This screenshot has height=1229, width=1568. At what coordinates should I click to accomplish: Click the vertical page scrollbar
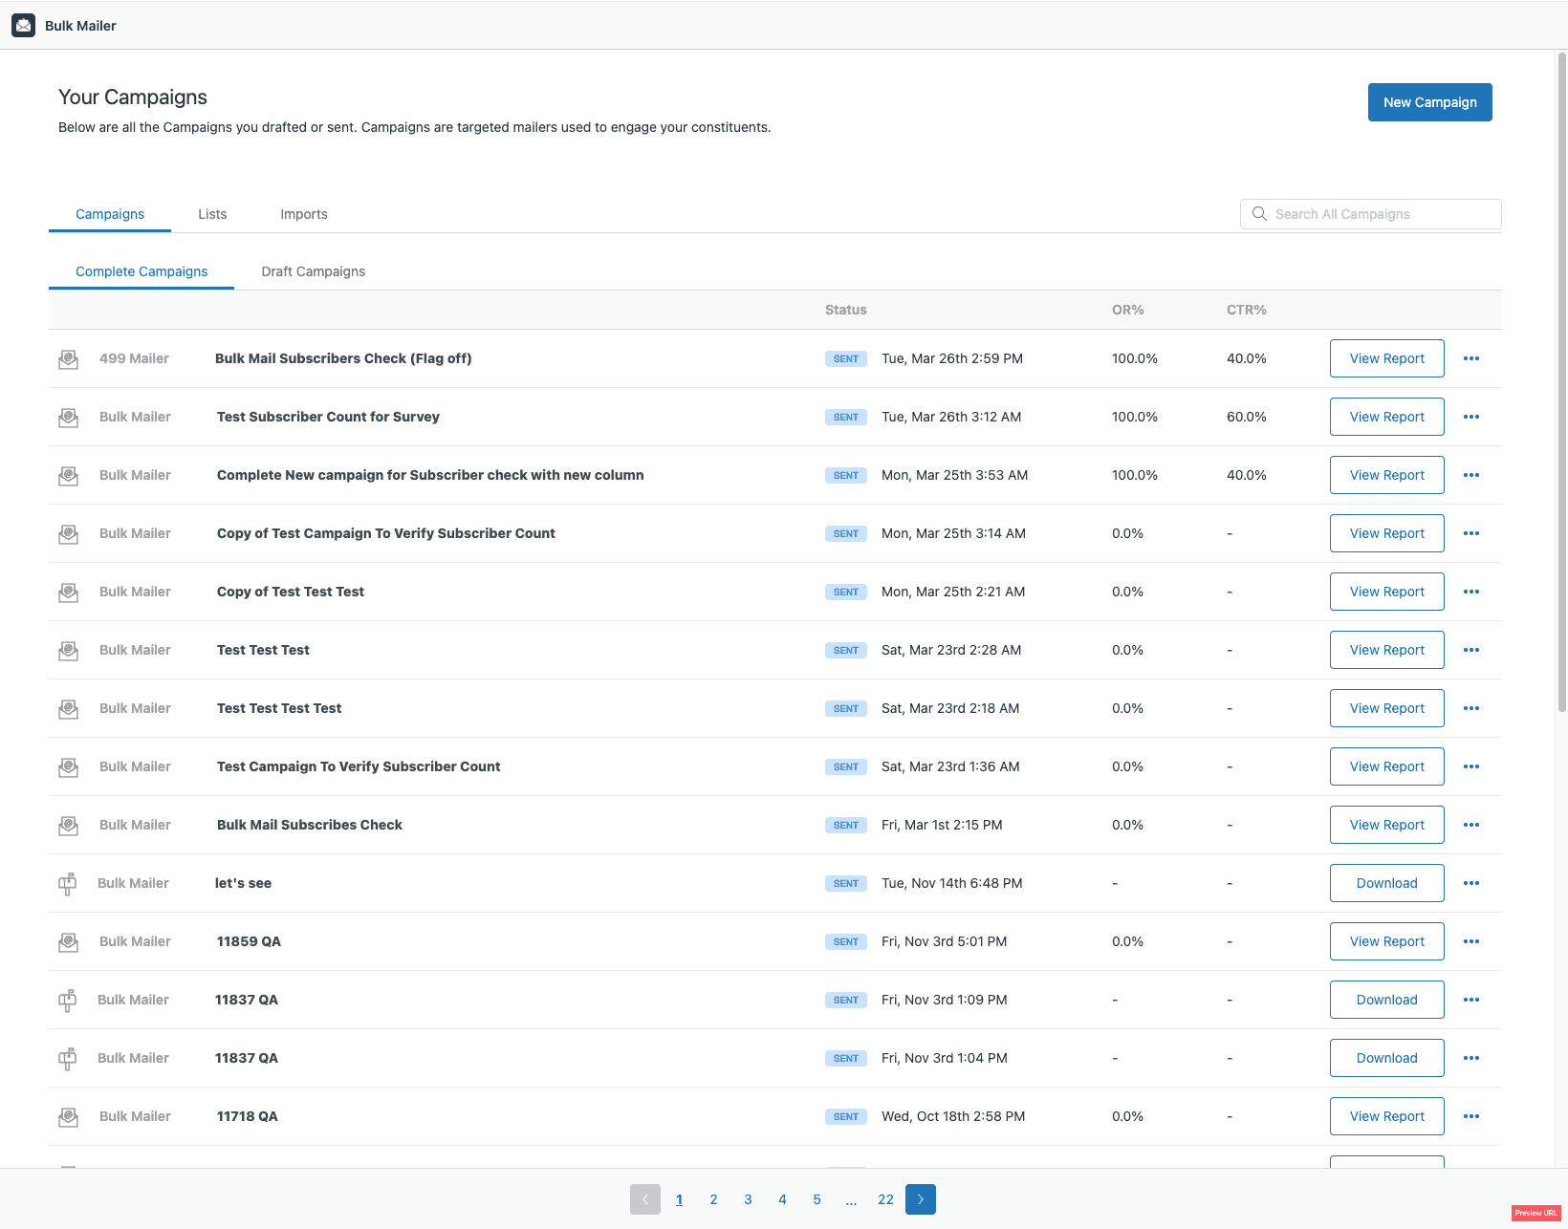click(1562, 382)
